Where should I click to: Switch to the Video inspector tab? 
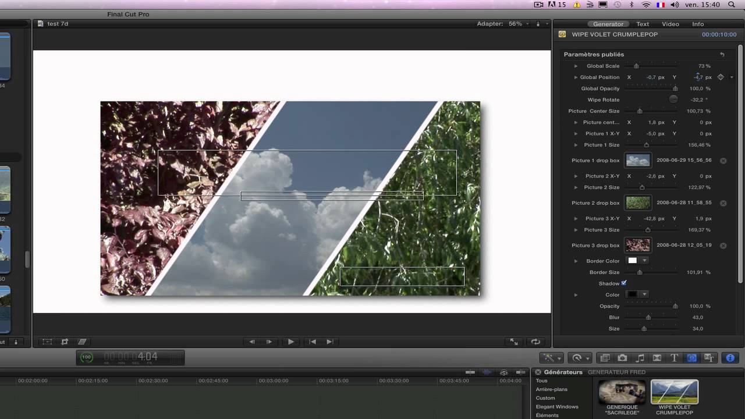[x=670, y=24]
